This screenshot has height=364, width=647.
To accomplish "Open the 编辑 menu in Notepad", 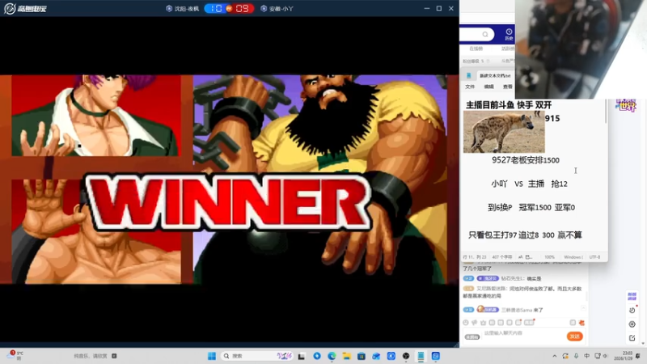I will point(489,87).
